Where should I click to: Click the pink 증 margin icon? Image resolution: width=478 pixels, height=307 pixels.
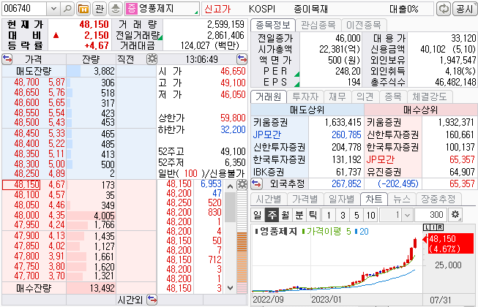(x=131, y=9)
